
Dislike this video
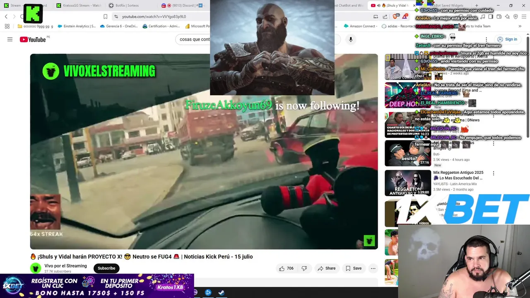[x=304, y=268]
